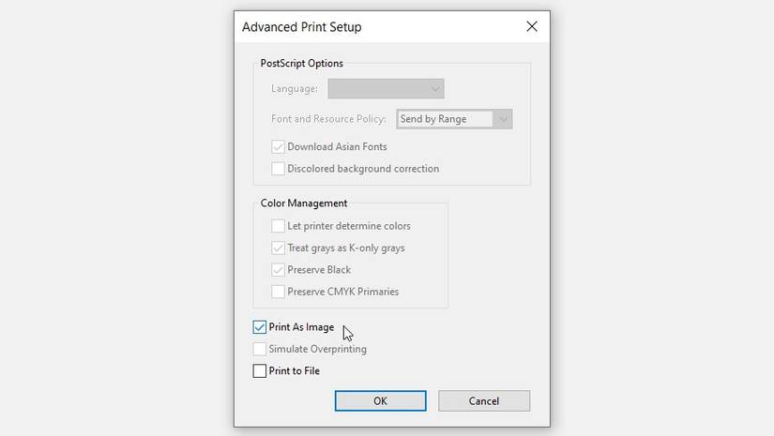Confirm settings with the OK button
Screen dimensions: 774x436
[x=380, y=401]
